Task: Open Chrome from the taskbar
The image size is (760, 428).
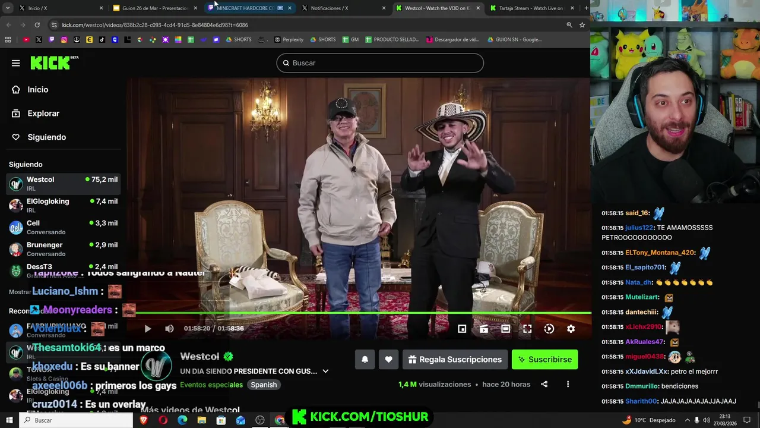Action: (279, 420)
